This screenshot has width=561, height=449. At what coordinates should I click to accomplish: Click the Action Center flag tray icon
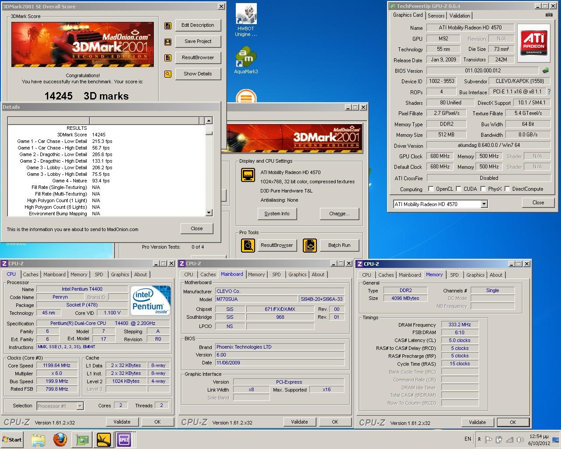point(488,440)
